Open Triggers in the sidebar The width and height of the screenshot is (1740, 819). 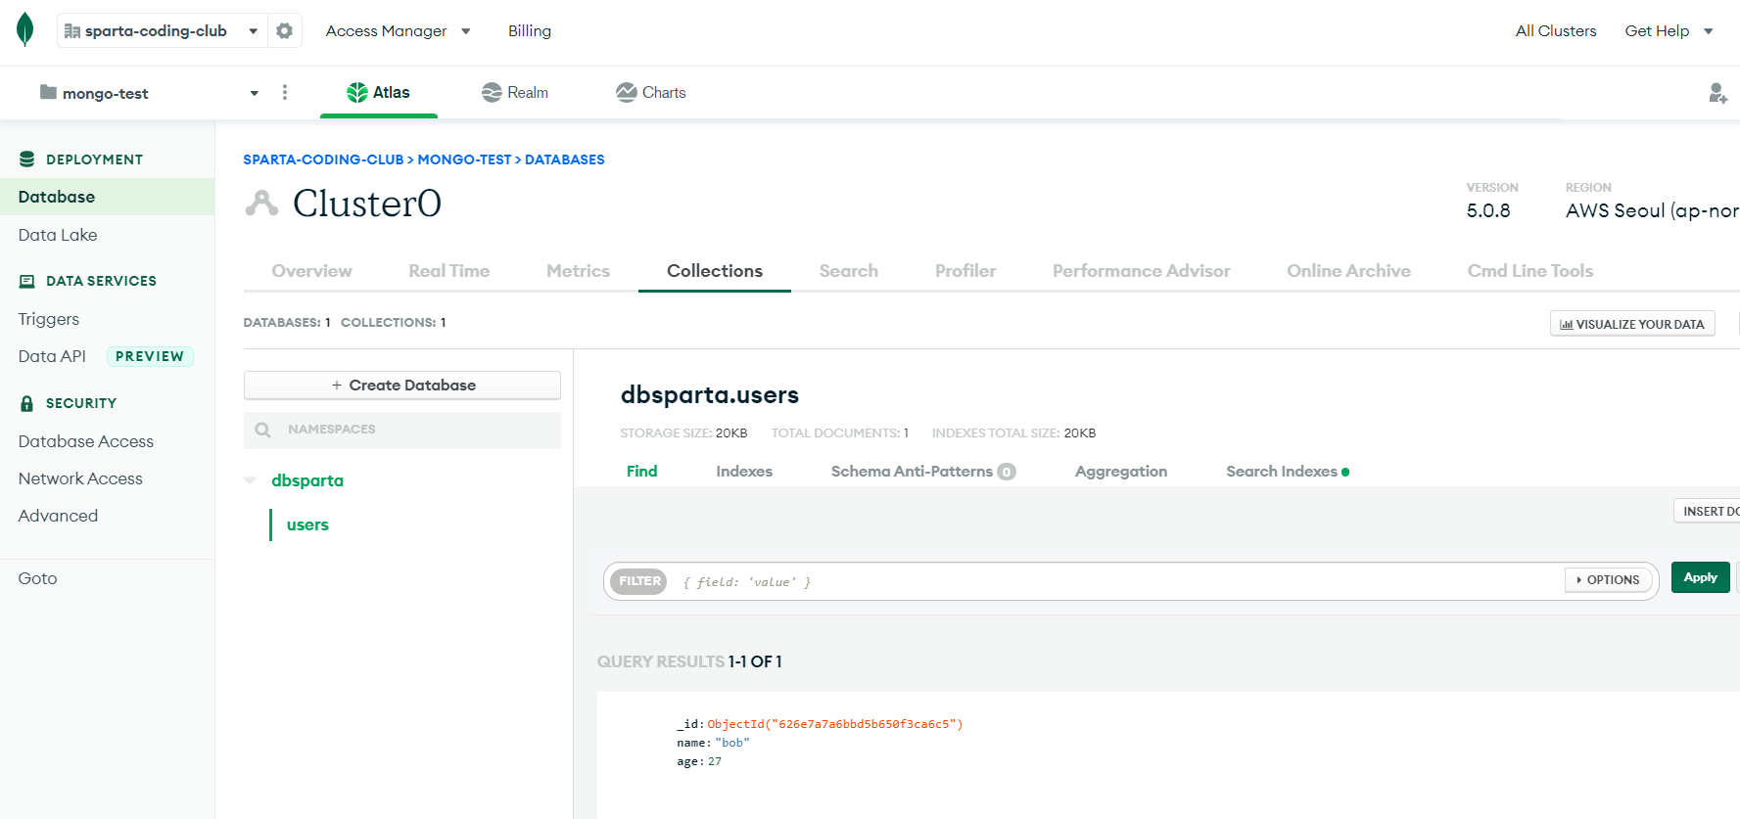click(49, 319)
